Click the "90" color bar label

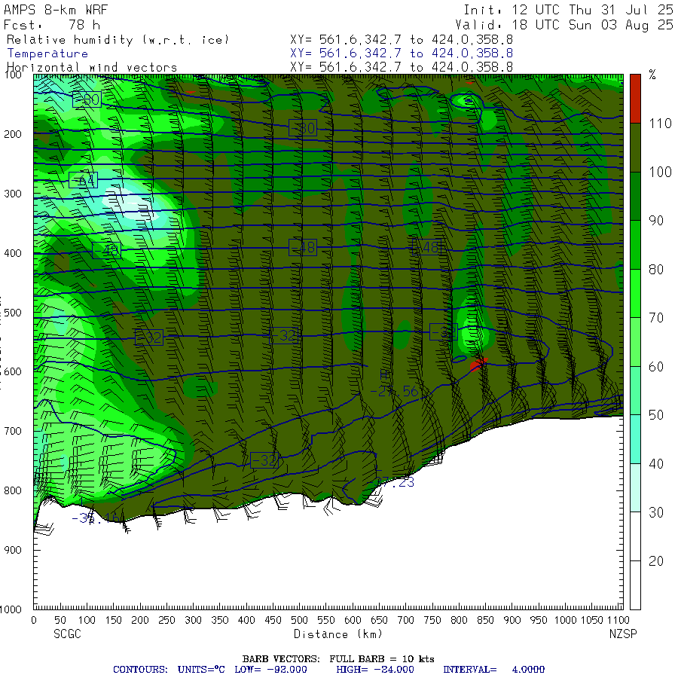[x=656, y=221]
